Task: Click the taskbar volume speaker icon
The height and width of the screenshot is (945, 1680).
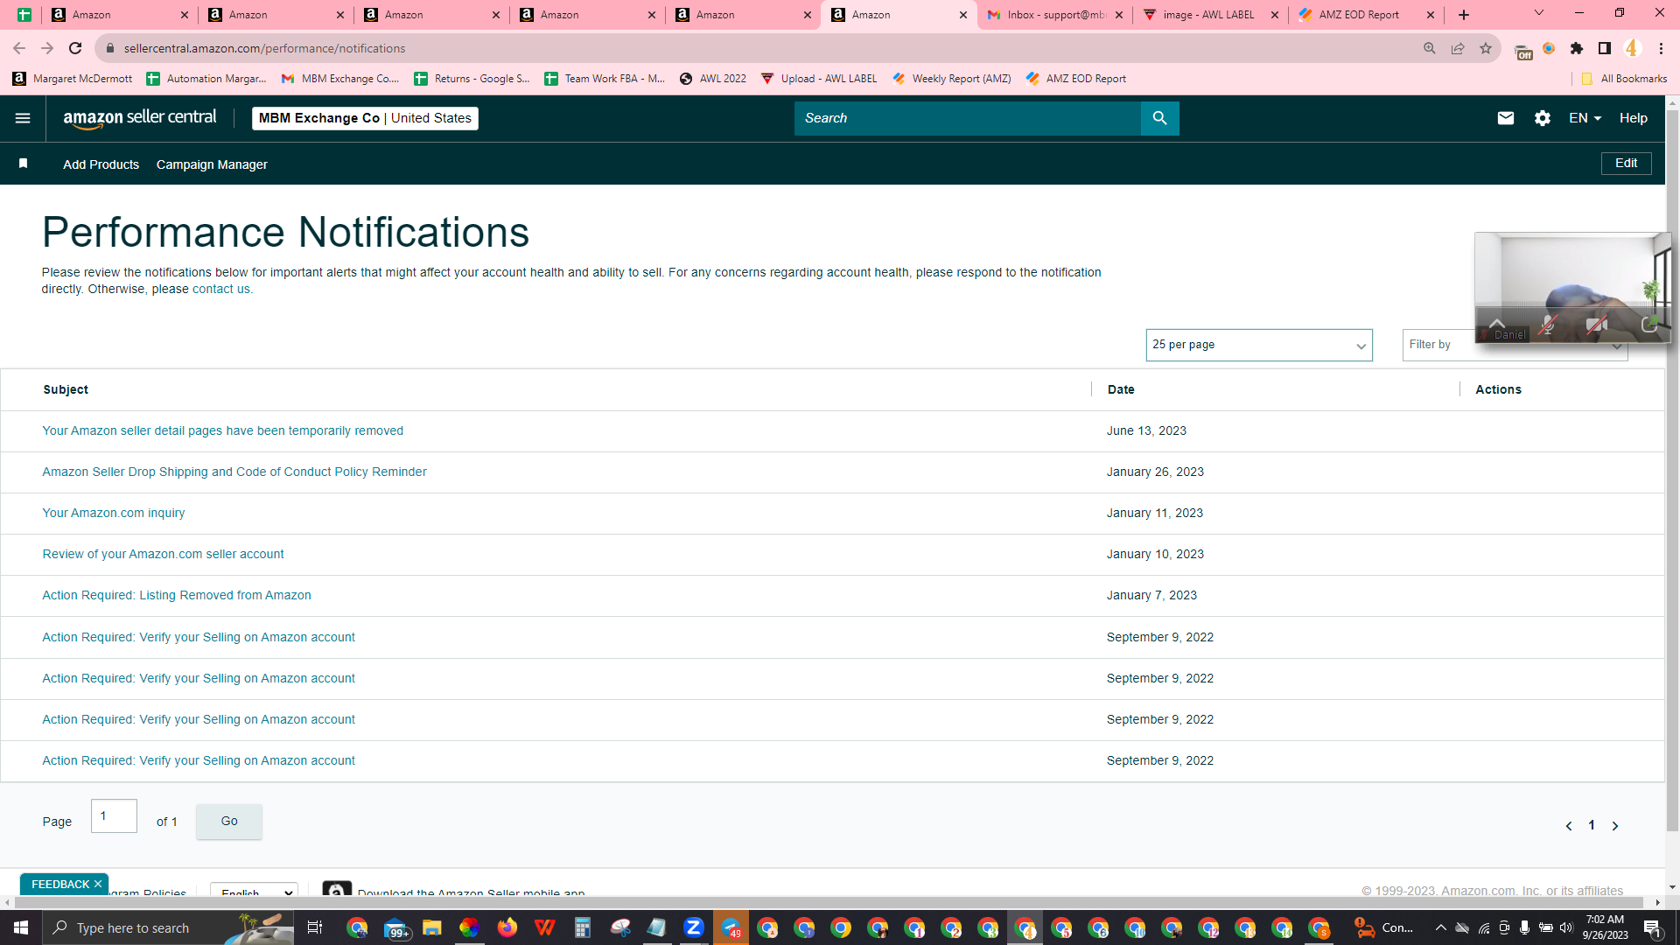Action: point(1566,927)
